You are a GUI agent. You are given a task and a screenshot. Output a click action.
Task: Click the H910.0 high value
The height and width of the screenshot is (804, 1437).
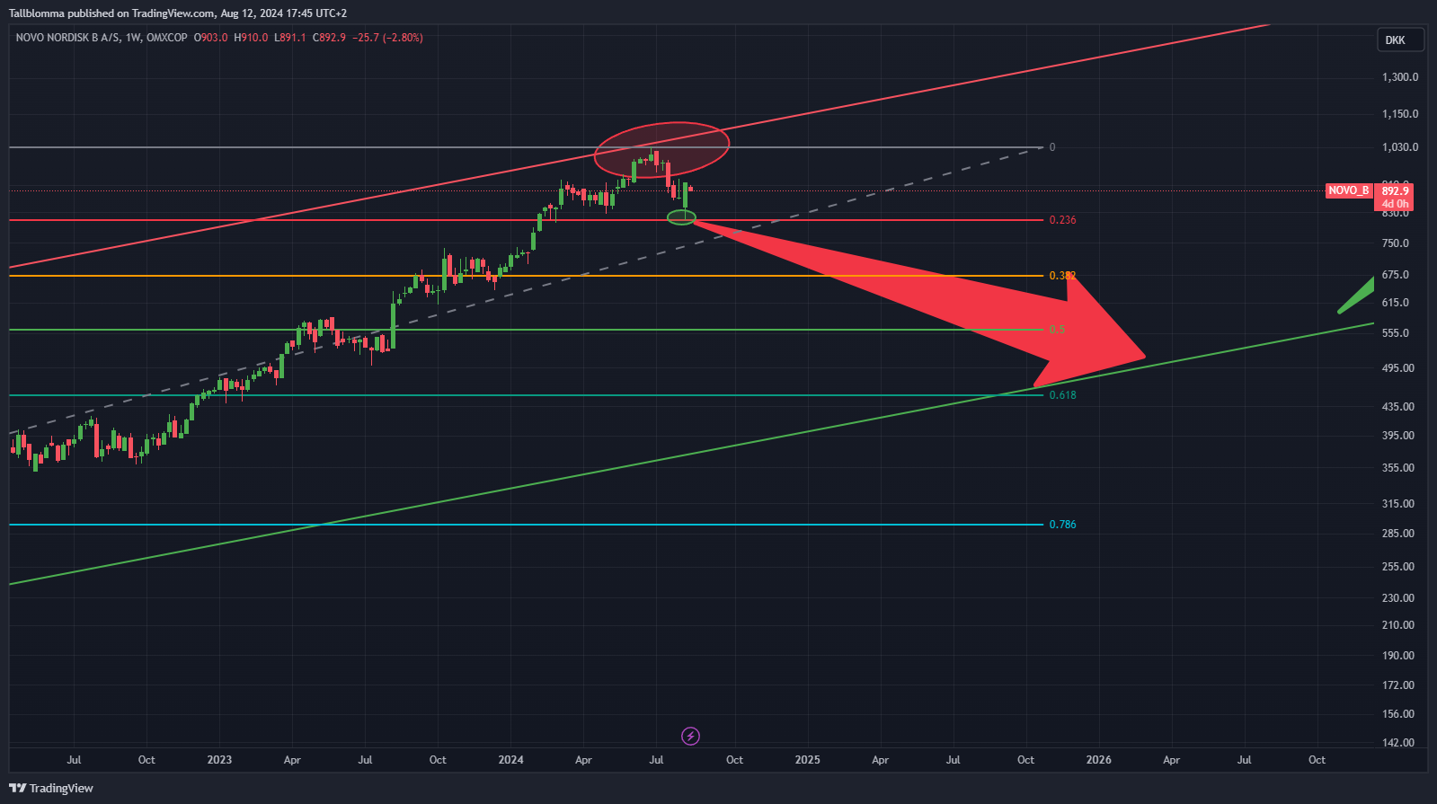point(251,38)
